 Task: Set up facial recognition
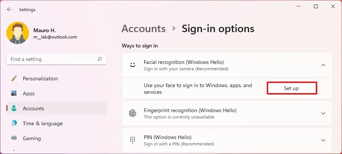coord(292,88)
